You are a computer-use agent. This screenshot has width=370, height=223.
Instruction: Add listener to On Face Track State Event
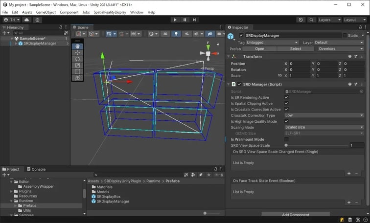coord(349,202)
